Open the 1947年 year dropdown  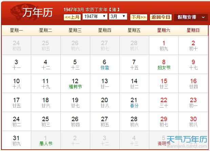[95, 17]
